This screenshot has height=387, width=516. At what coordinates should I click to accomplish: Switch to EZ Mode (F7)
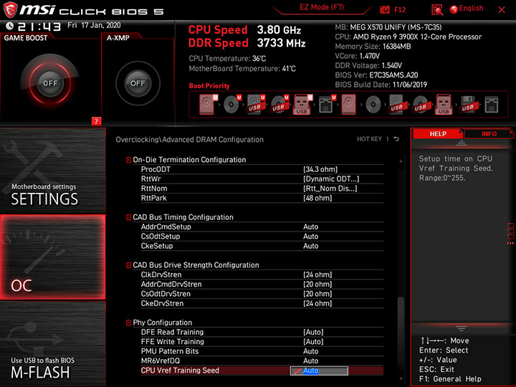coord(322,7)
